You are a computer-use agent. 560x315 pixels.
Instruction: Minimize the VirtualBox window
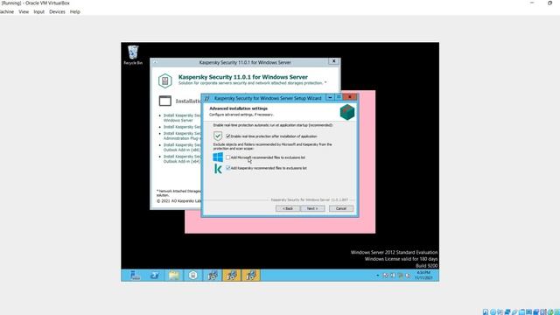532,3
